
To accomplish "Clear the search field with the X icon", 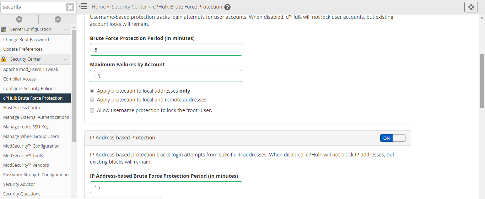I will (x=70, y=7).
